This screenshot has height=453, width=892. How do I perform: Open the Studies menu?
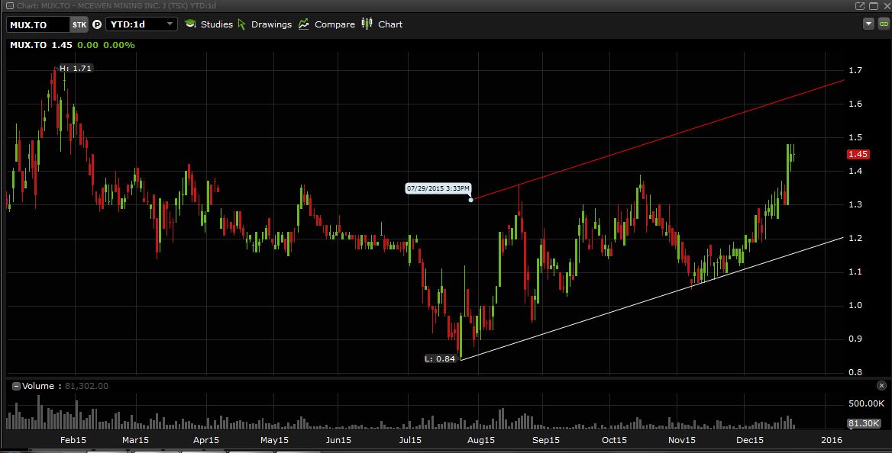coord(208,24)
